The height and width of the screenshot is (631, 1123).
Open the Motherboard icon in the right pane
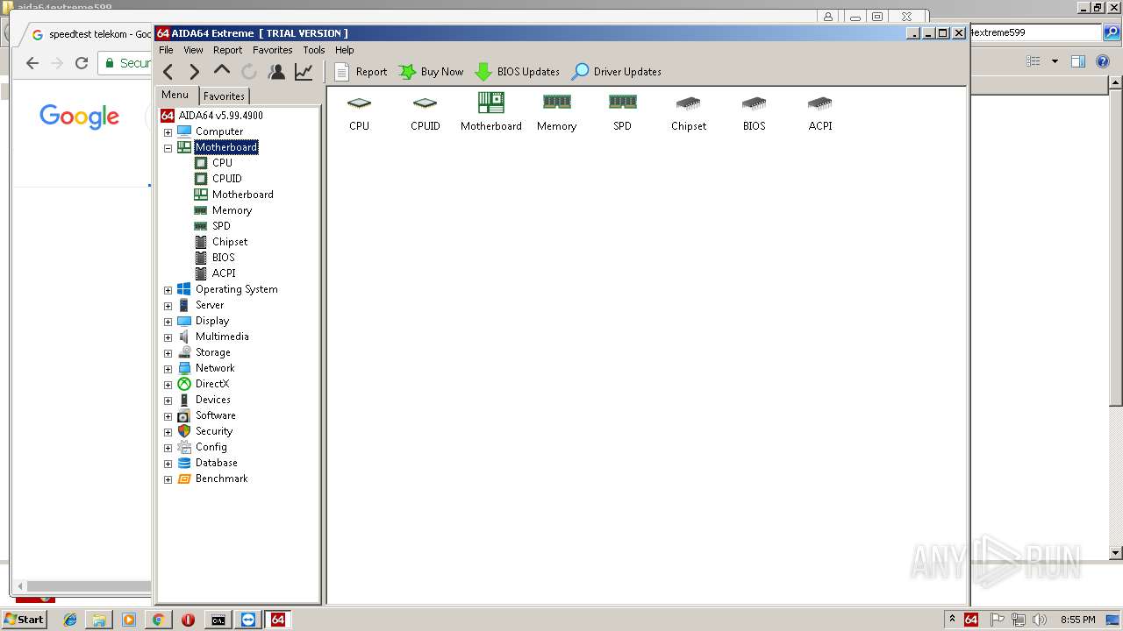(x=491, y=112)
